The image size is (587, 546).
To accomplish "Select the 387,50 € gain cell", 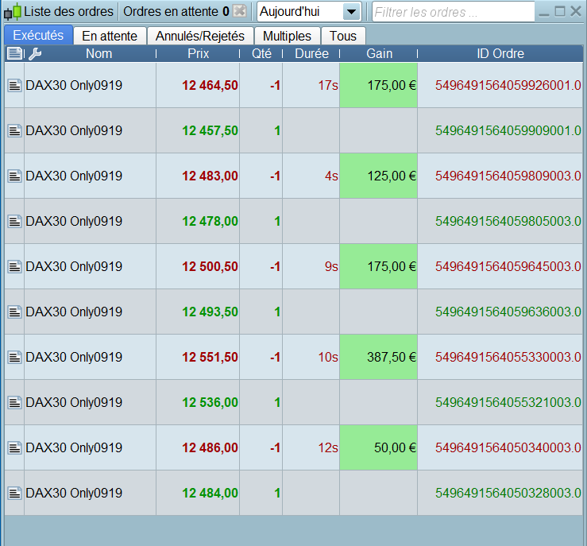I will (x=378, y=358).
